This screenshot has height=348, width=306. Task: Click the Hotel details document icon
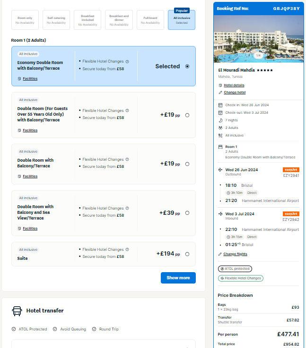[220, 85]
